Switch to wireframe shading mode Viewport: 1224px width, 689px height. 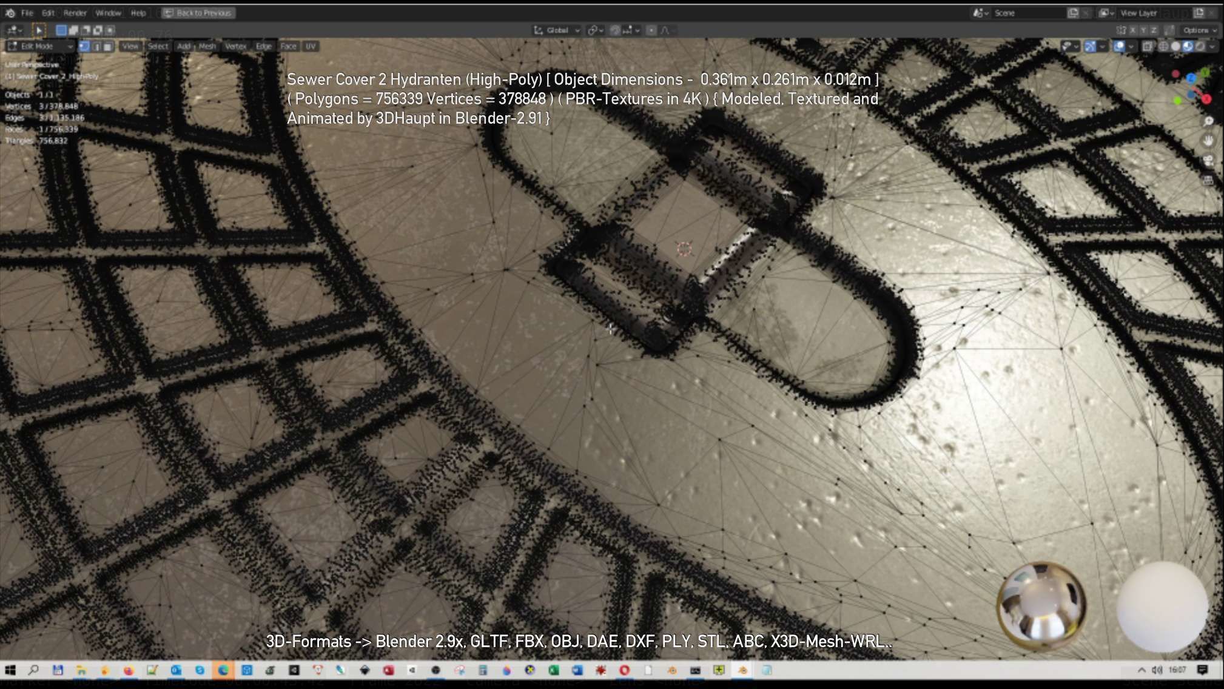1163,46
